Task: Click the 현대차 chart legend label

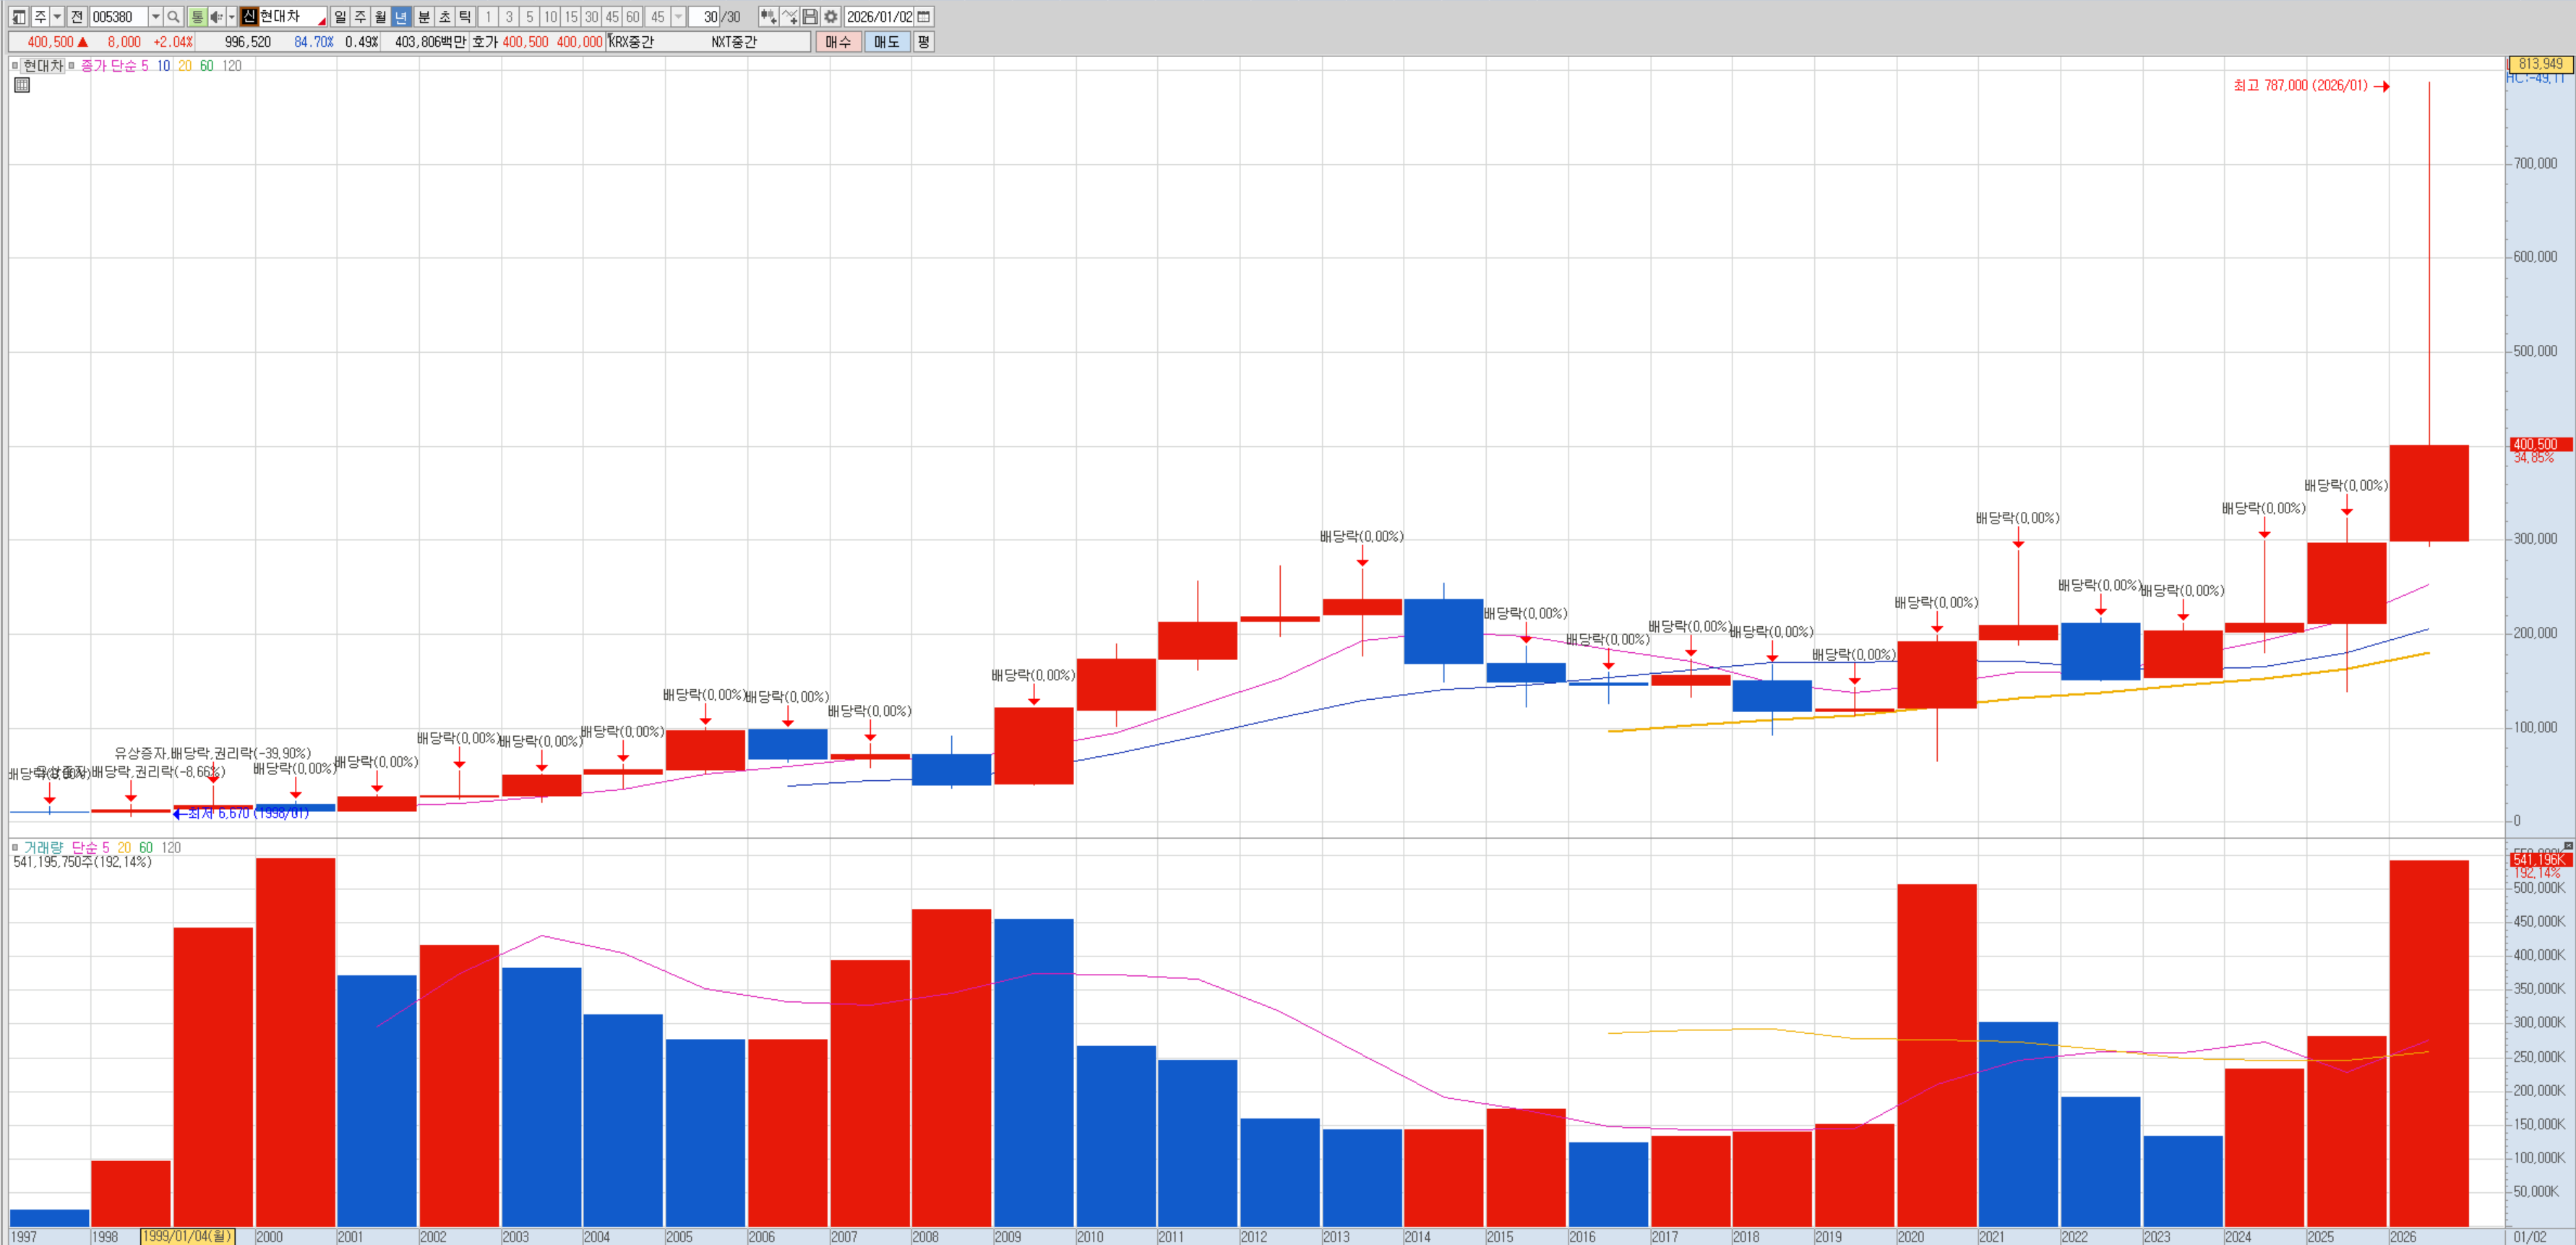Action: pos(43,66)
